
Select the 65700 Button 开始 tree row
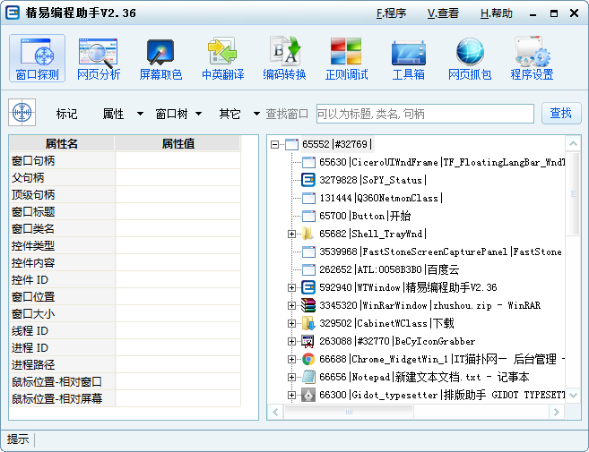[365, 216]
